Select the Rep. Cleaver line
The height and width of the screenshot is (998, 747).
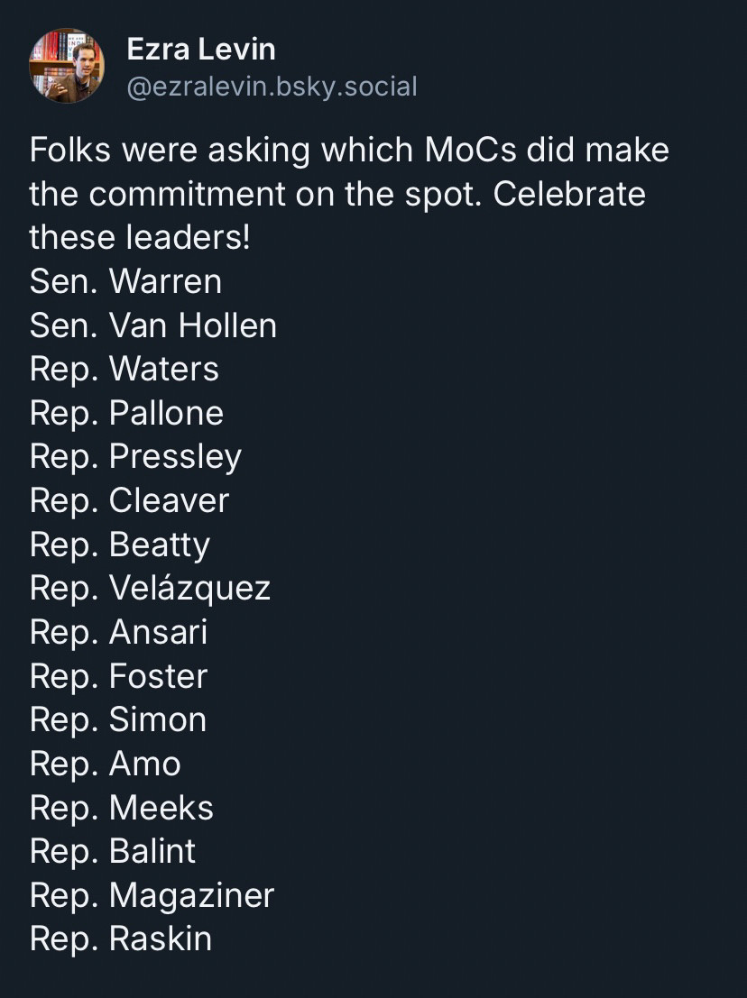pos(129,501)
